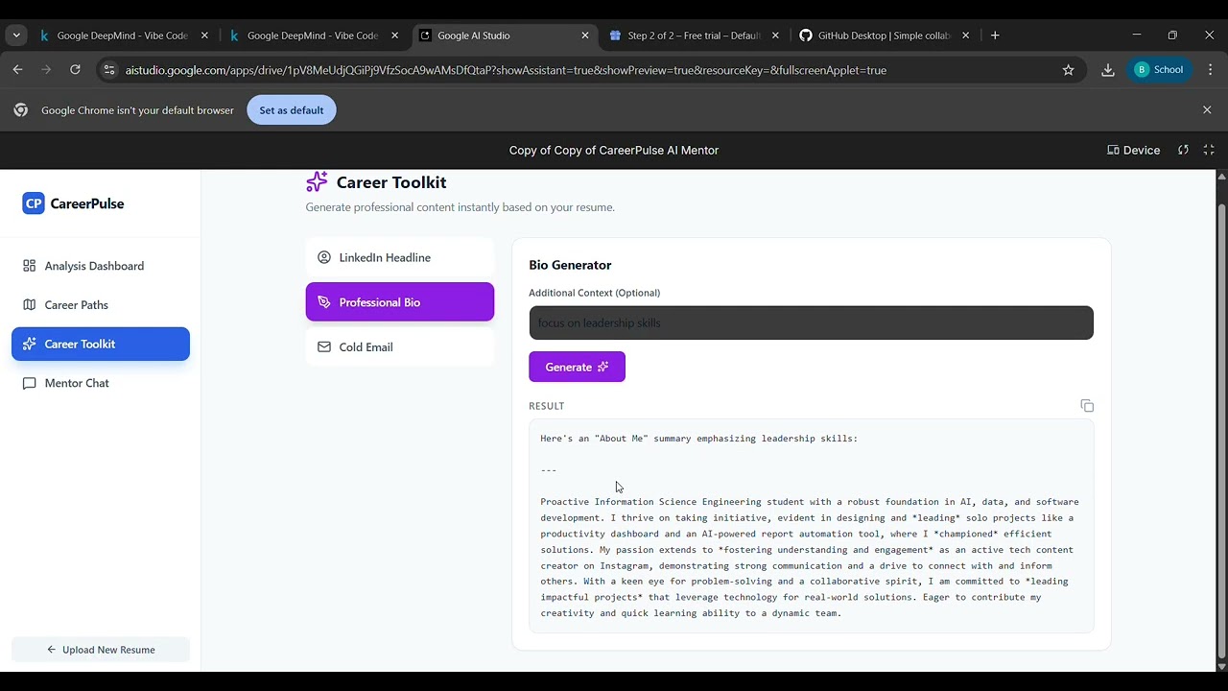Click the reload app icon beside Device
Screen dimensions: 1228x691
click(x=1183, y=150)
